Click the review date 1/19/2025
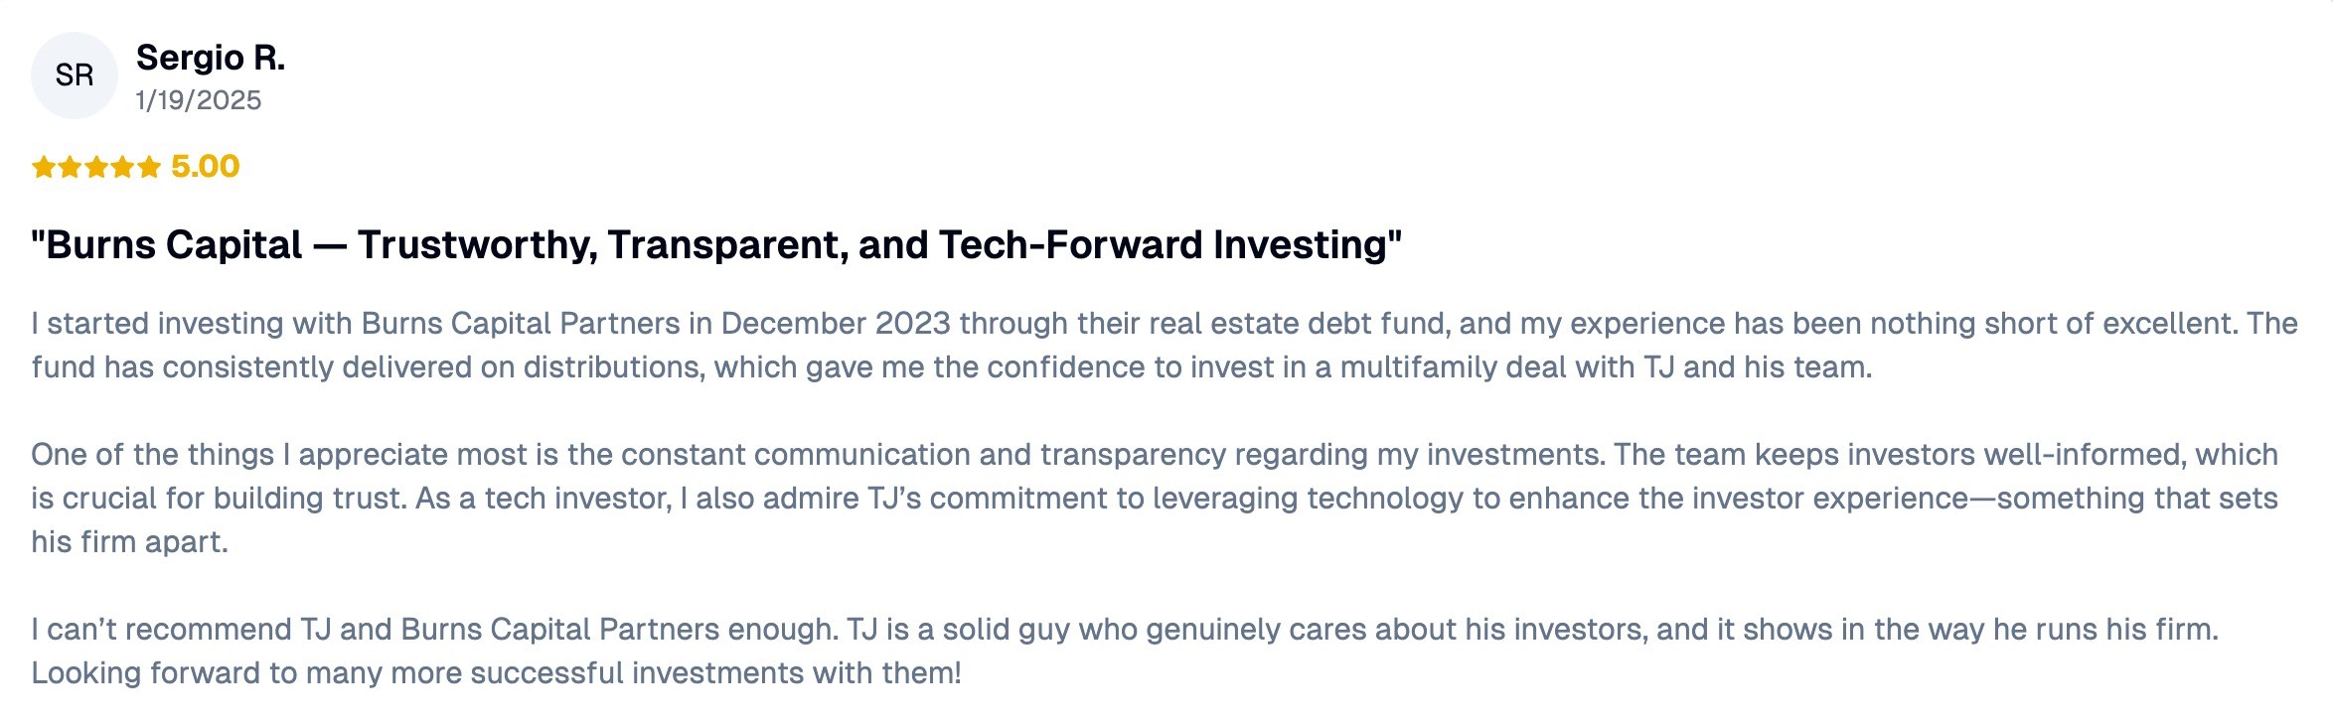The height and width of the screenshot is (725, 2333). click(x=199, y=100)
